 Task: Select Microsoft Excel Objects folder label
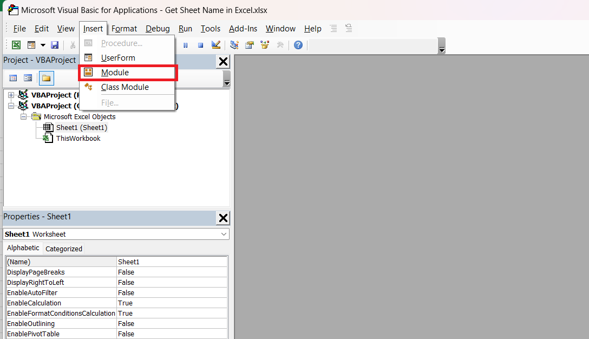[80, 116]
